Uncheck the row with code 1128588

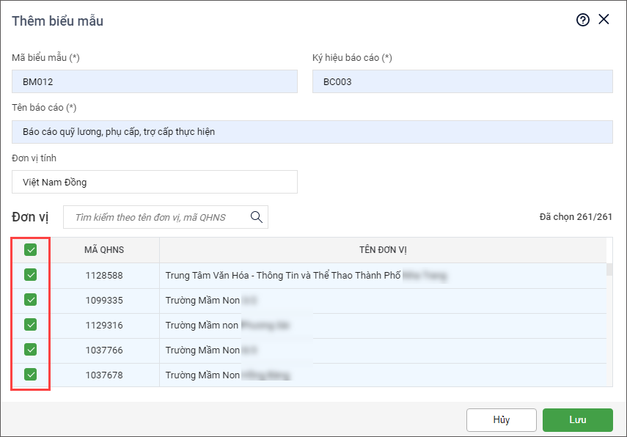(x=31, y=275)
